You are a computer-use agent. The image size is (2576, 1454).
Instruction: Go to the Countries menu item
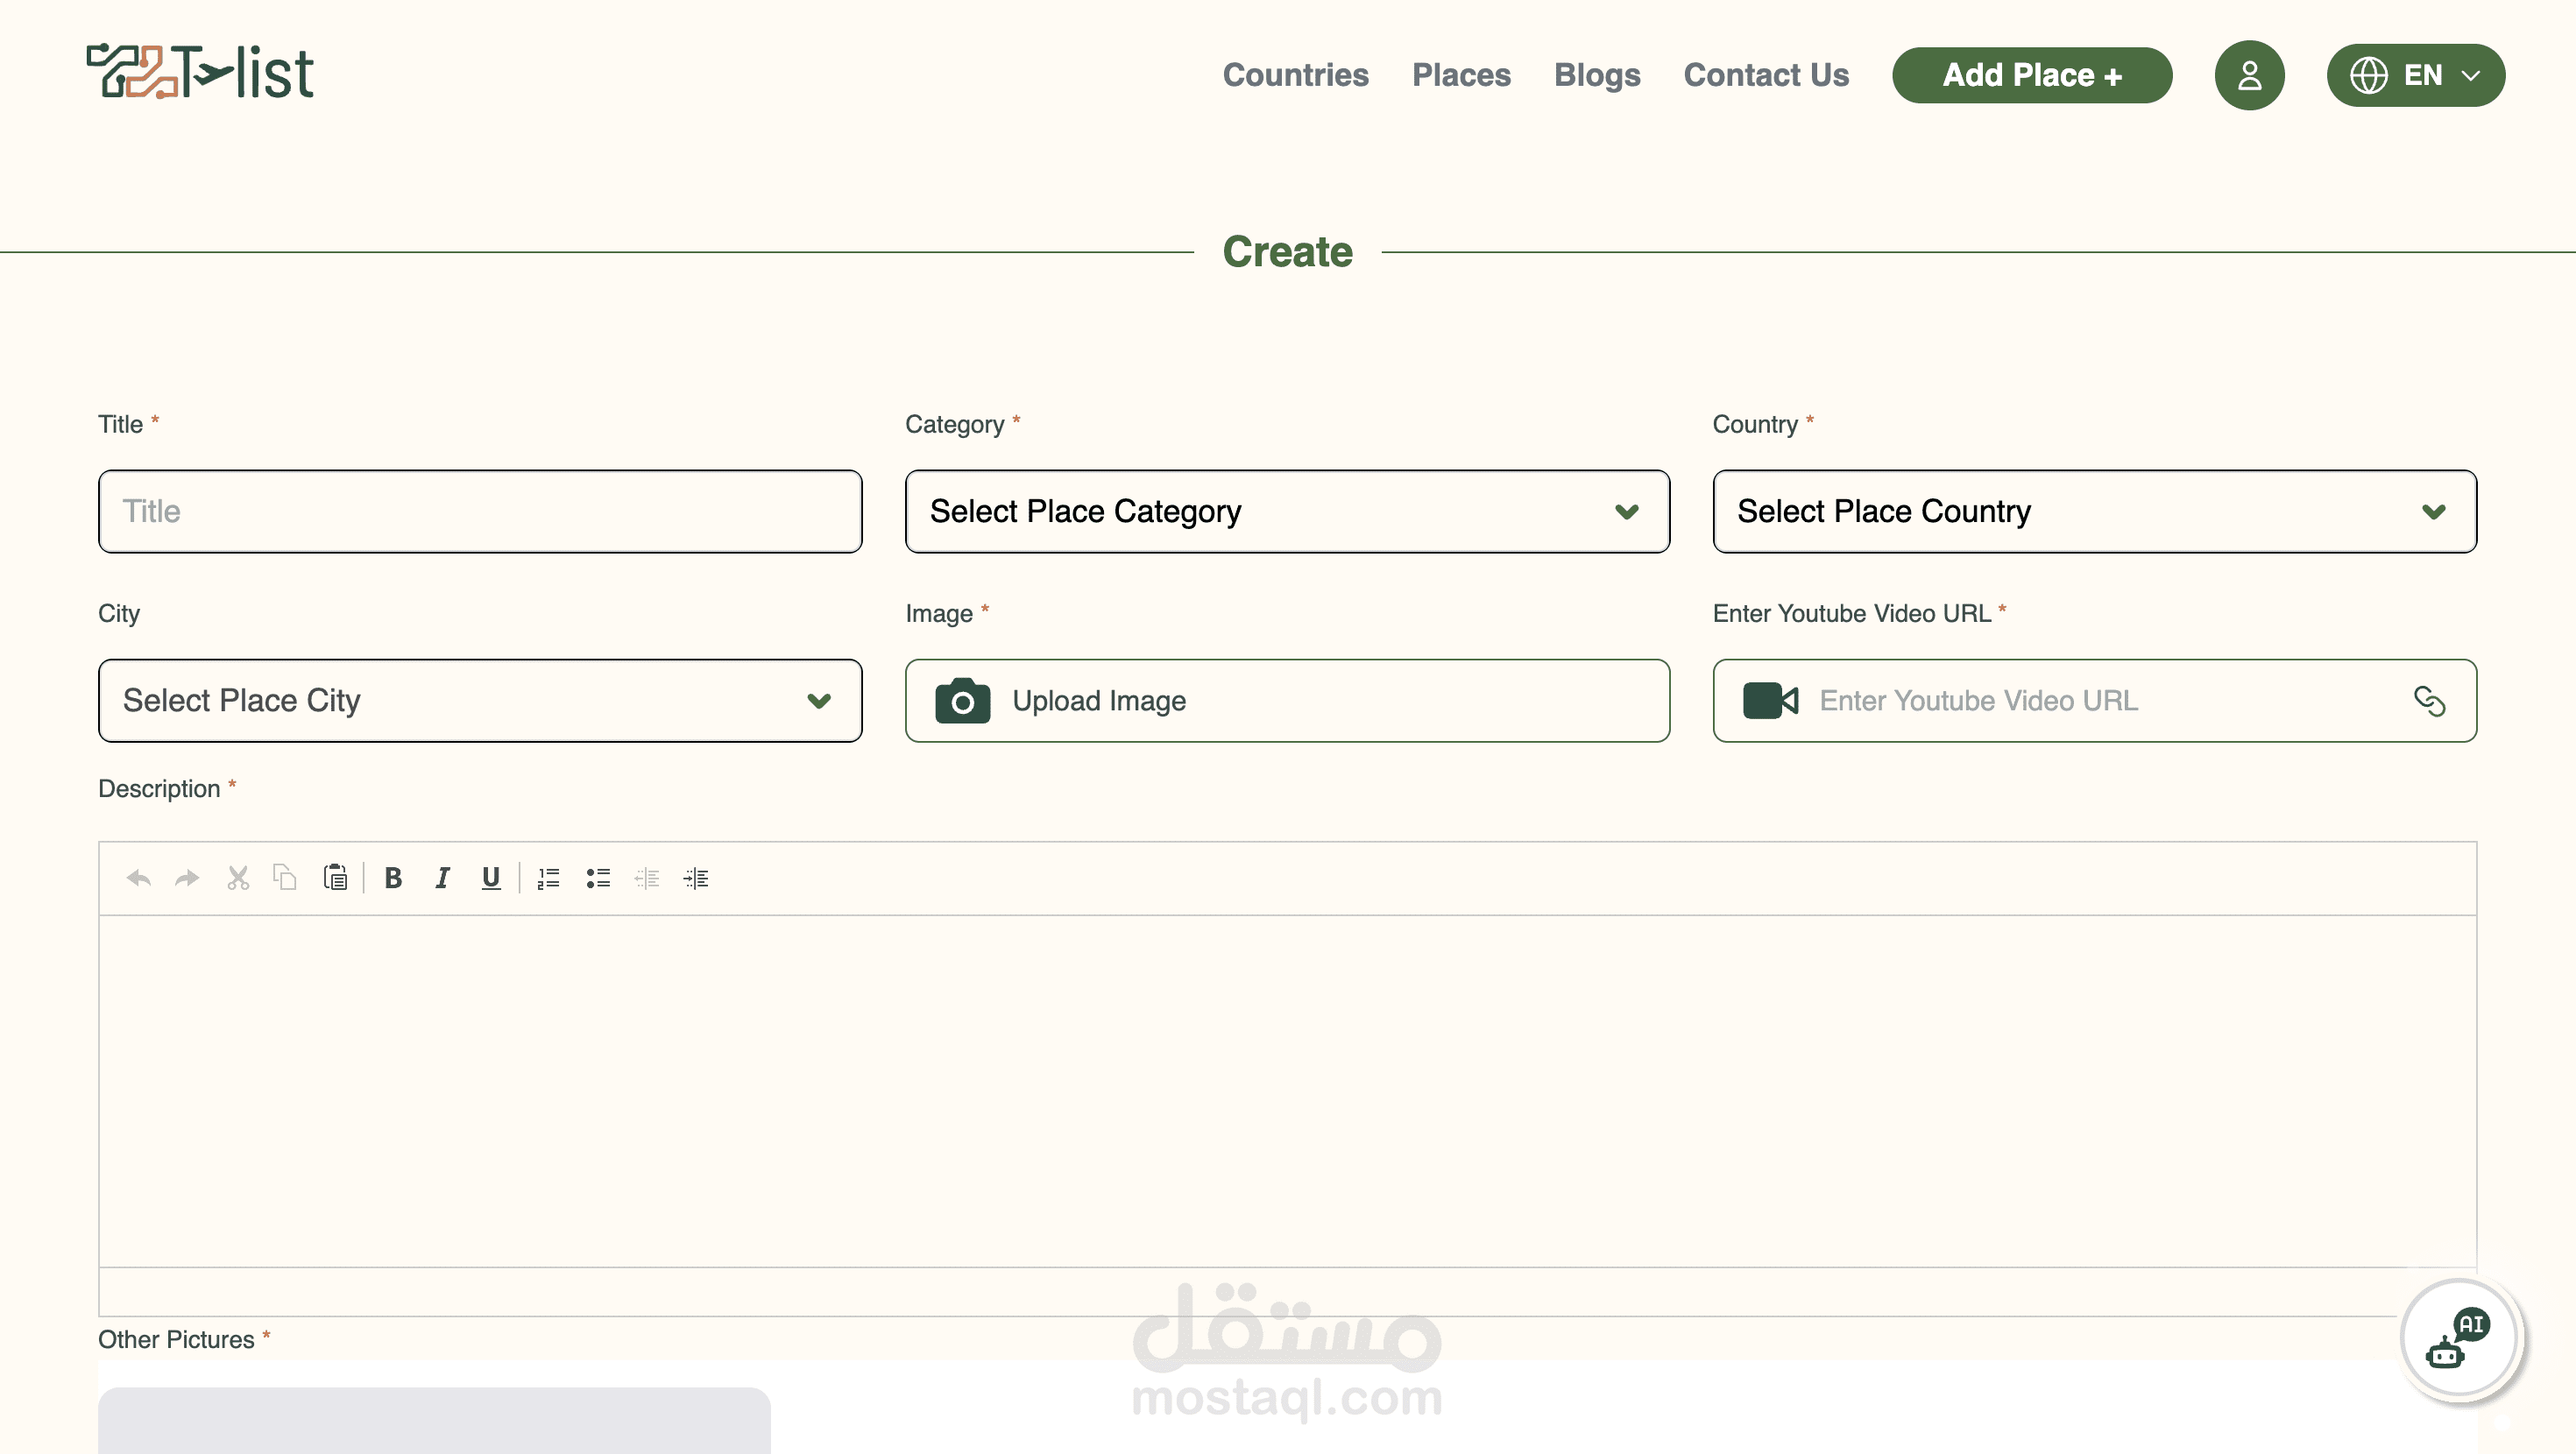(1295, 75)
